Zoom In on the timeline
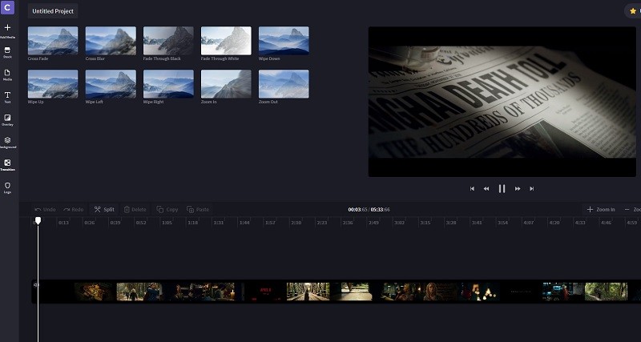The width and height of the screenshot is (641, 342). 601,209
